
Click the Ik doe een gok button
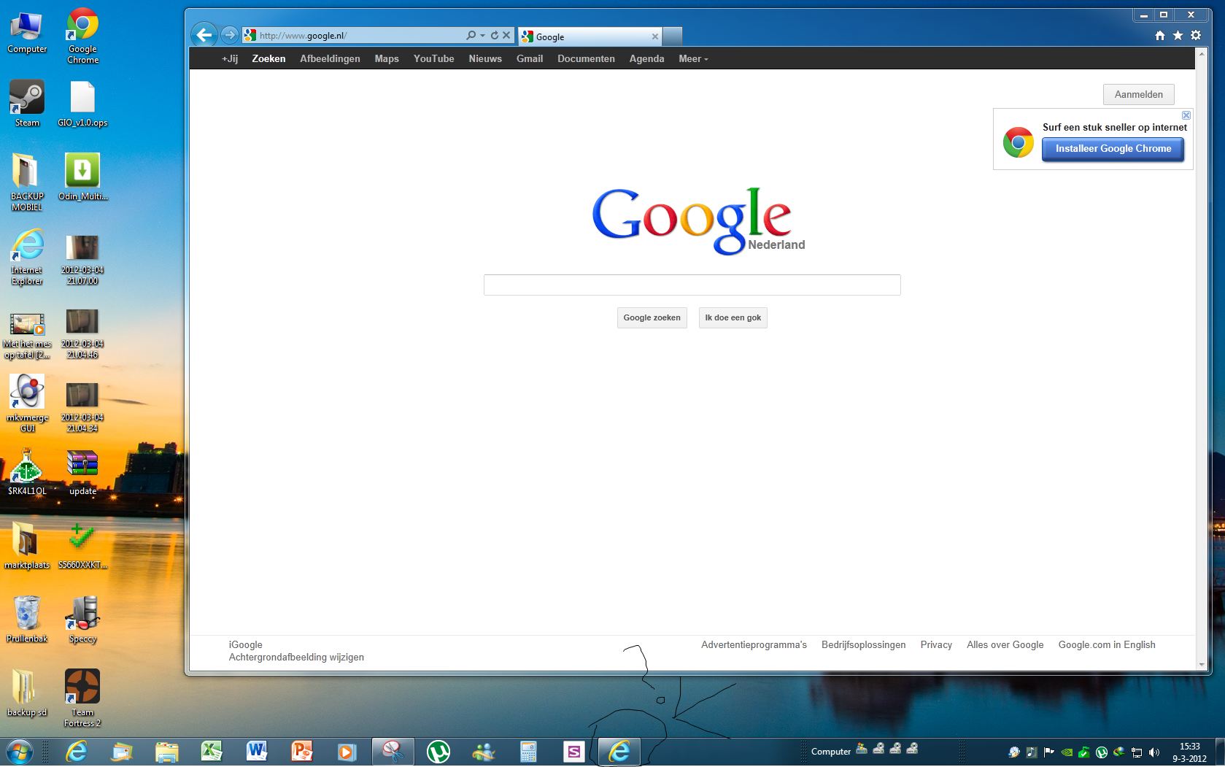click(x=733, y=317)
